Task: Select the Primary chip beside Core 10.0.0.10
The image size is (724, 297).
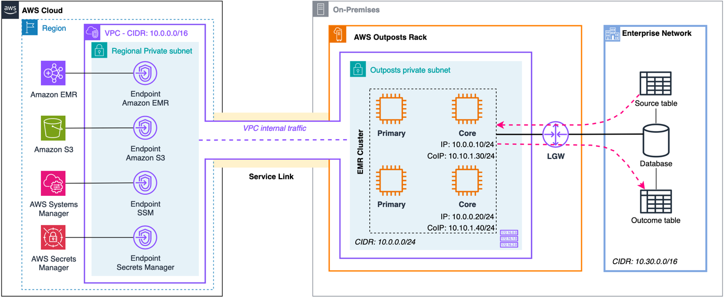Action: 391,110
